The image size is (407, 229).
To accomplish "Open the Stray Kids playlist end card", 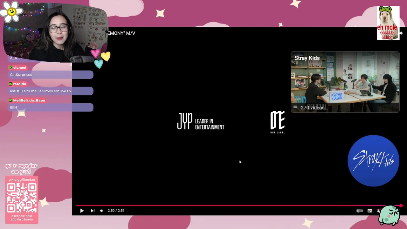I will pyautogui.click(x=345, y=82).
